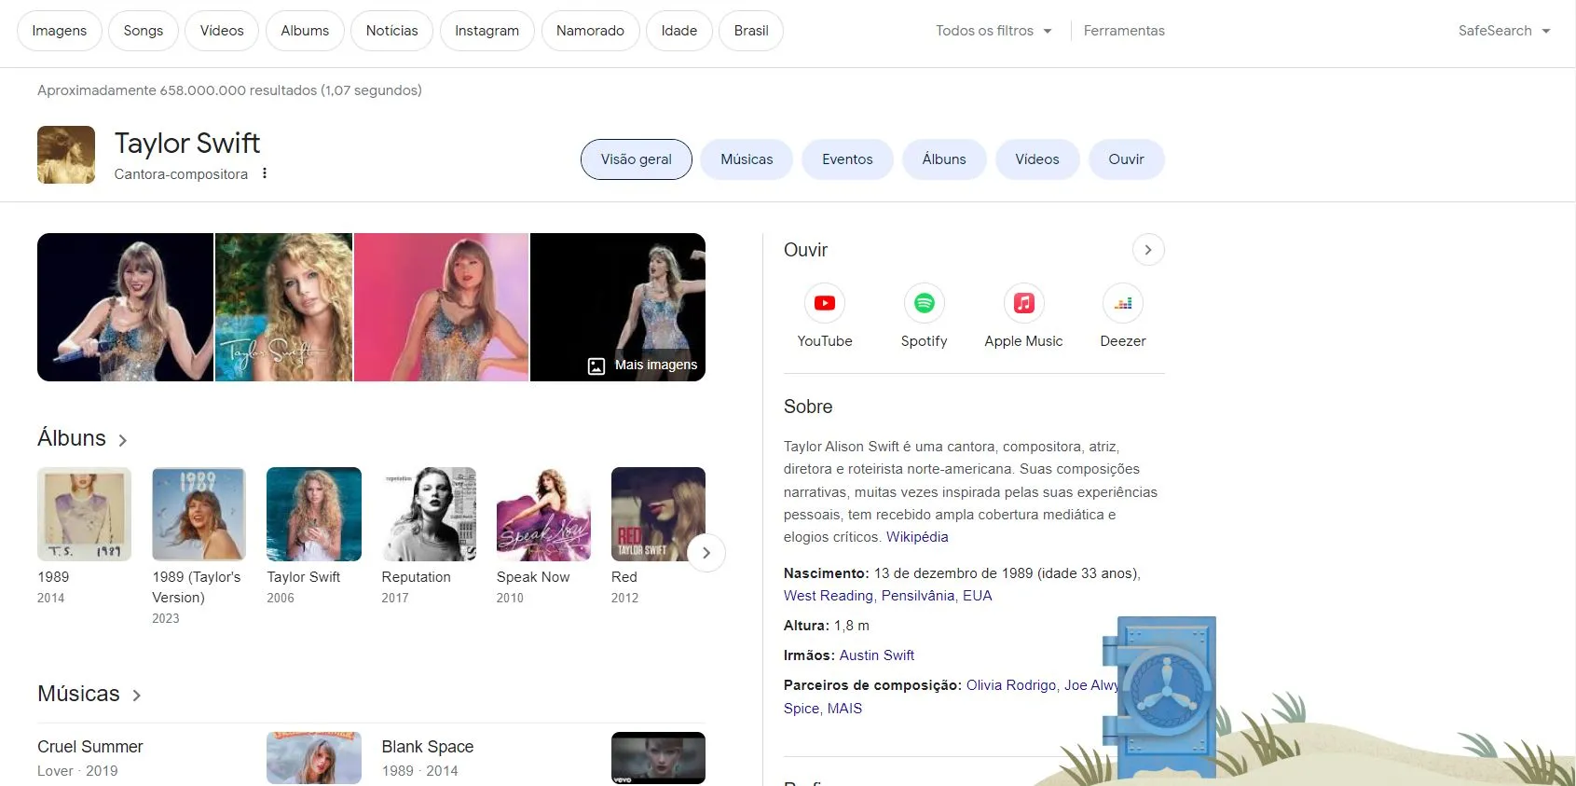
Task: Filter results by Instagram chip
Action: click(487, 31)
